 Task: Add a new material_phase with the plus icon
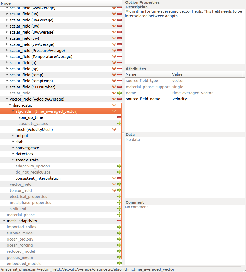(x=120, y=215)
